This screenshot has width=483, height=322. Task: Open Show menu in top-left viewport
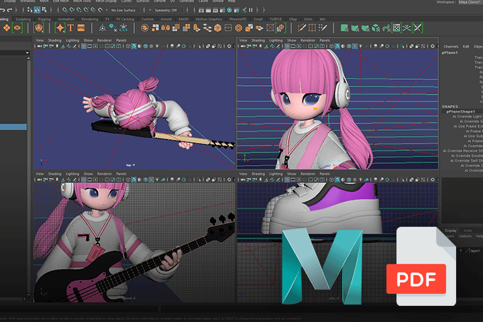click(x=88, y=40)
